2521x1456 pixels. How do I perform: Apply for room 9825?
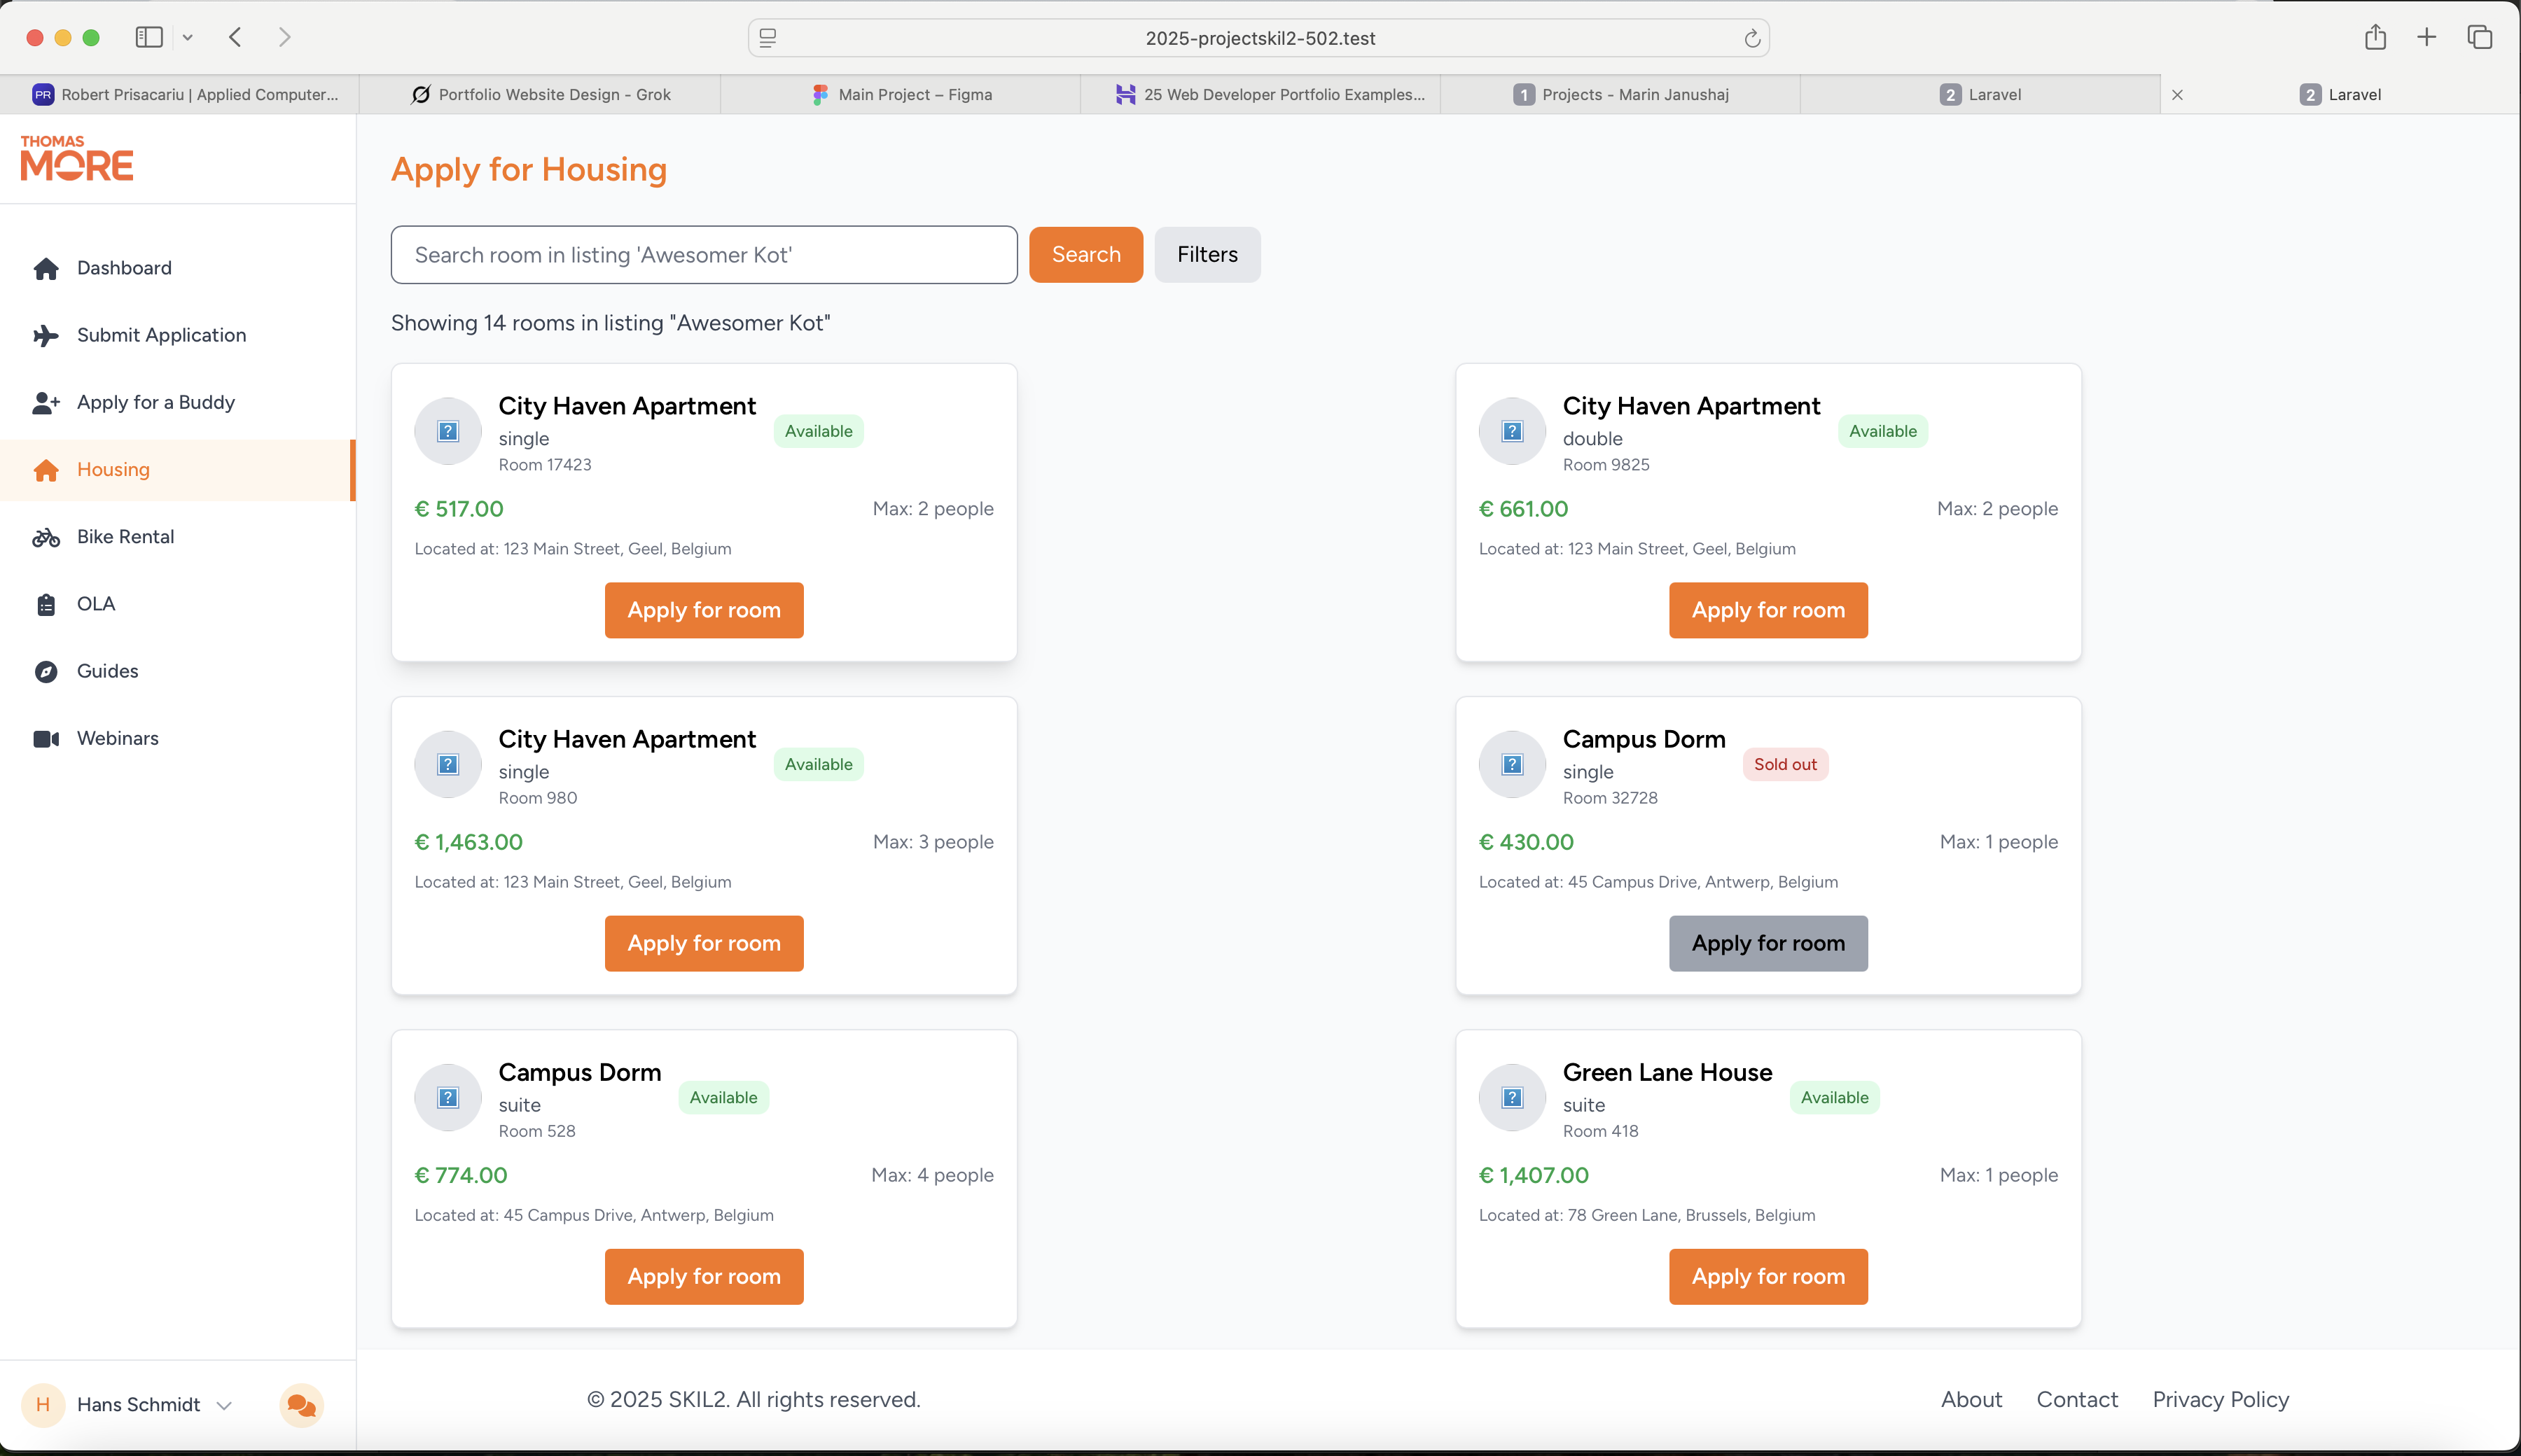1769,610
